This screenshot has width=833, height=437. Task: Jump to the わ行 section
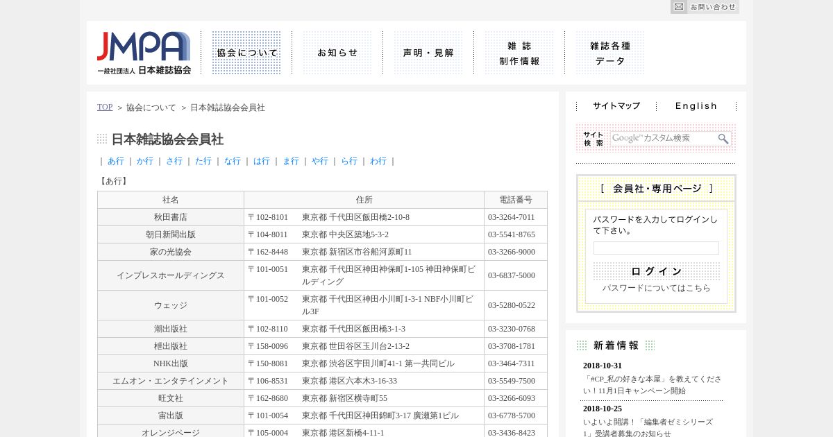tap(378, 161)
